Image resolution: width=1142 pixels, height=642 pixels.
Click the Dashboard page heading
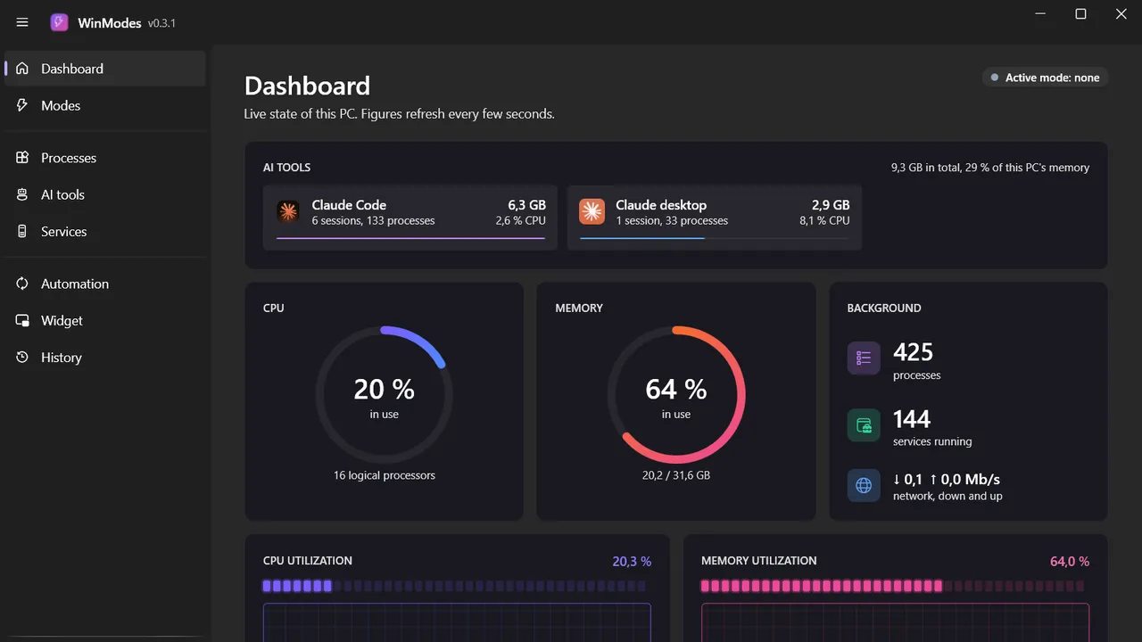click(307, 86)
